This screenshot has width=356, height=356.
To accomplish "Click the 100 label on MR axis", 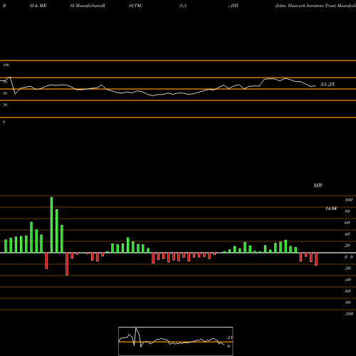I will 348,200.
